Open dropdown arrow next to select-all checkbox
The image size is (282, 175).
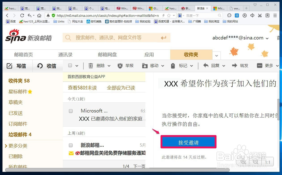pos(77,66)
